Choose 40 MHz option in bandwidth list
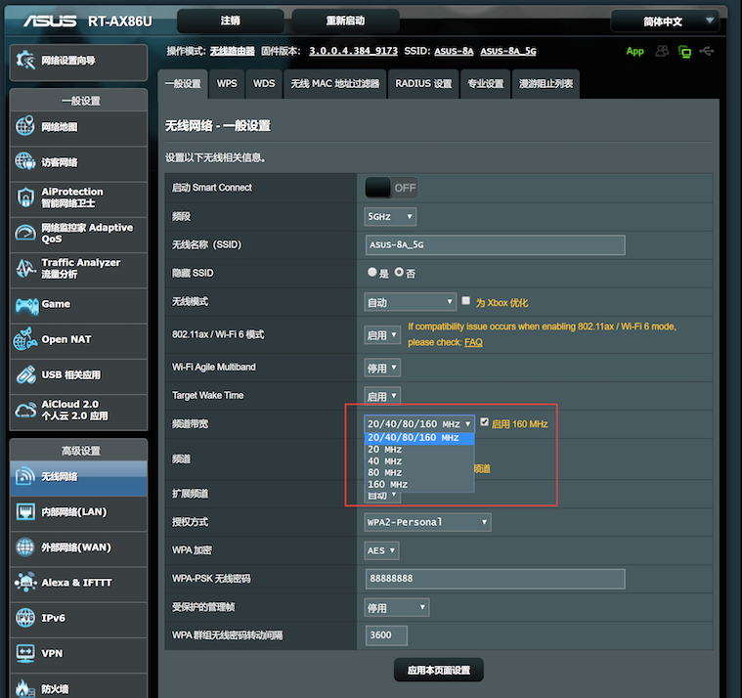742x698 pixels. (x=419, y=460)
